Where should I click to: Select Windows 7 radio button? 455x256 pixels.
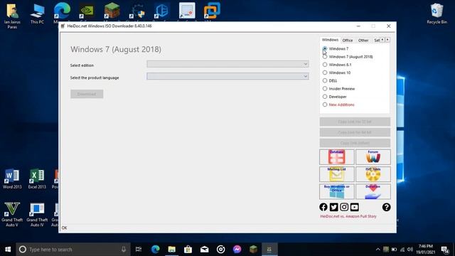[x=325, y=49]
